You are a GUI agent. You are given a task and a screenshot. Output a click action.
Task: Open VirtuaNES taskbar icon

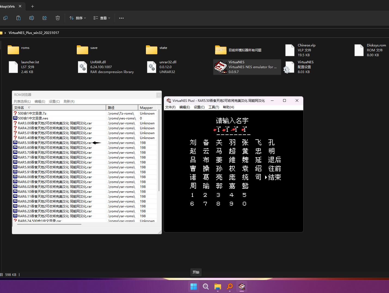(242, 286)
